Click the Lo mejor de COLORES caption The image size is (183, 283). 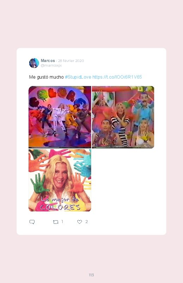point(60,203)
